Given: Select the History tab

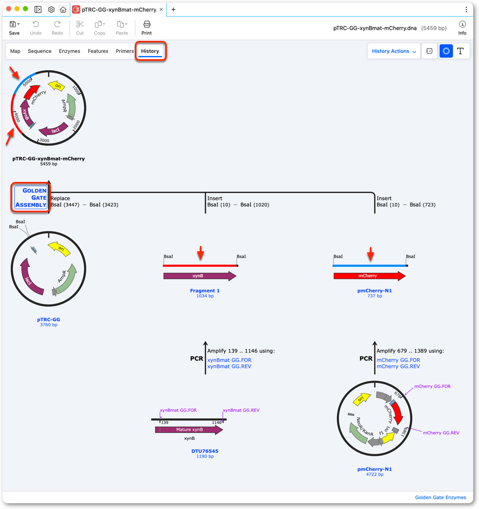Looking at the screenshot, I should point(150,51).
